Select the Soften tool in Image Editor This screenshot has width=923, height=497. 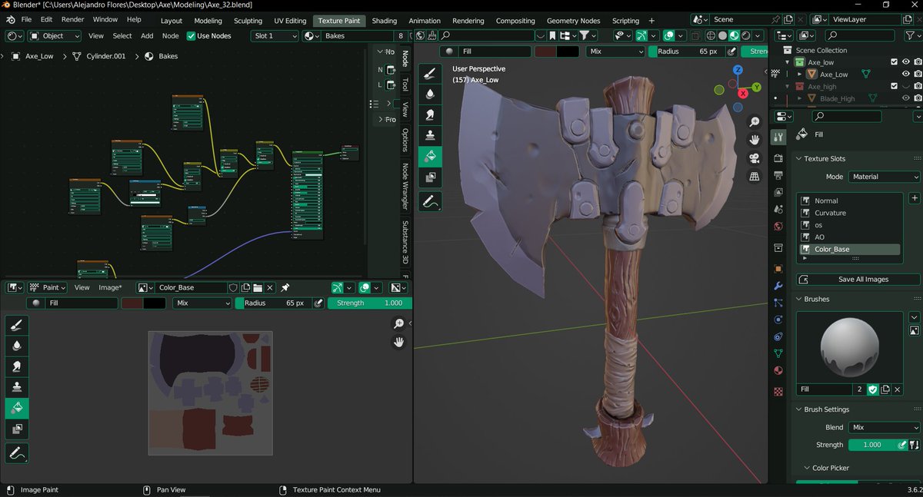coord(17,346)
